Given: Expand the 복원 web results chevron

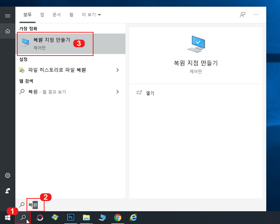Looking at the screenshot, I should click(117, 92).
